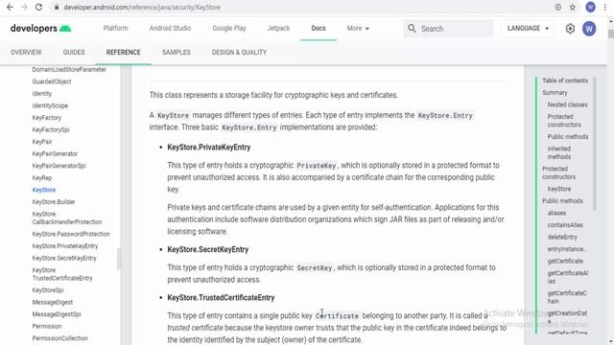The image size is (614, 345).
Task: Open KeyRep in the sidebar
Action: tap(42, 177)
